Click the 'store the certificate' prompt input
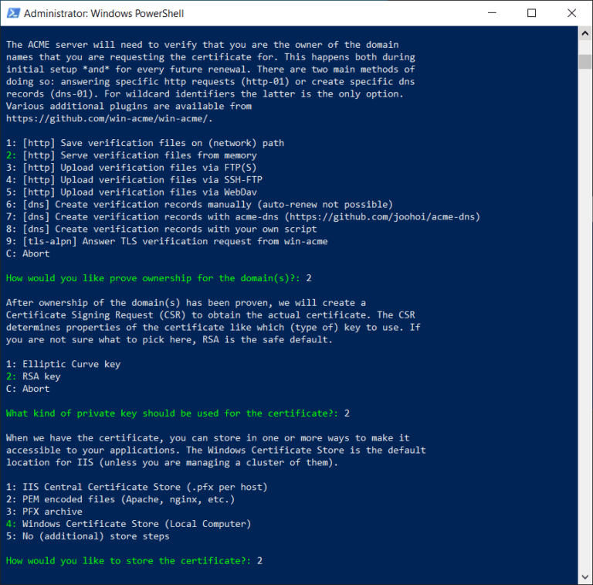593x585 pixels. tap(261, 561)
